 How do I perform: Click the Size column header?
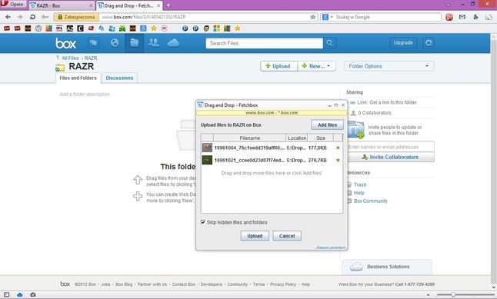(321, 138)
